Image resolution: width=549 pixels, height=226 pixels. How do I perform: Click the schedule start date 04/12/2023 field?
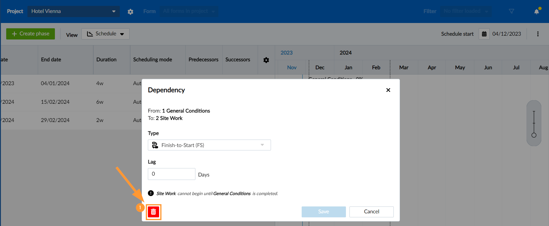tap(506, 34)
